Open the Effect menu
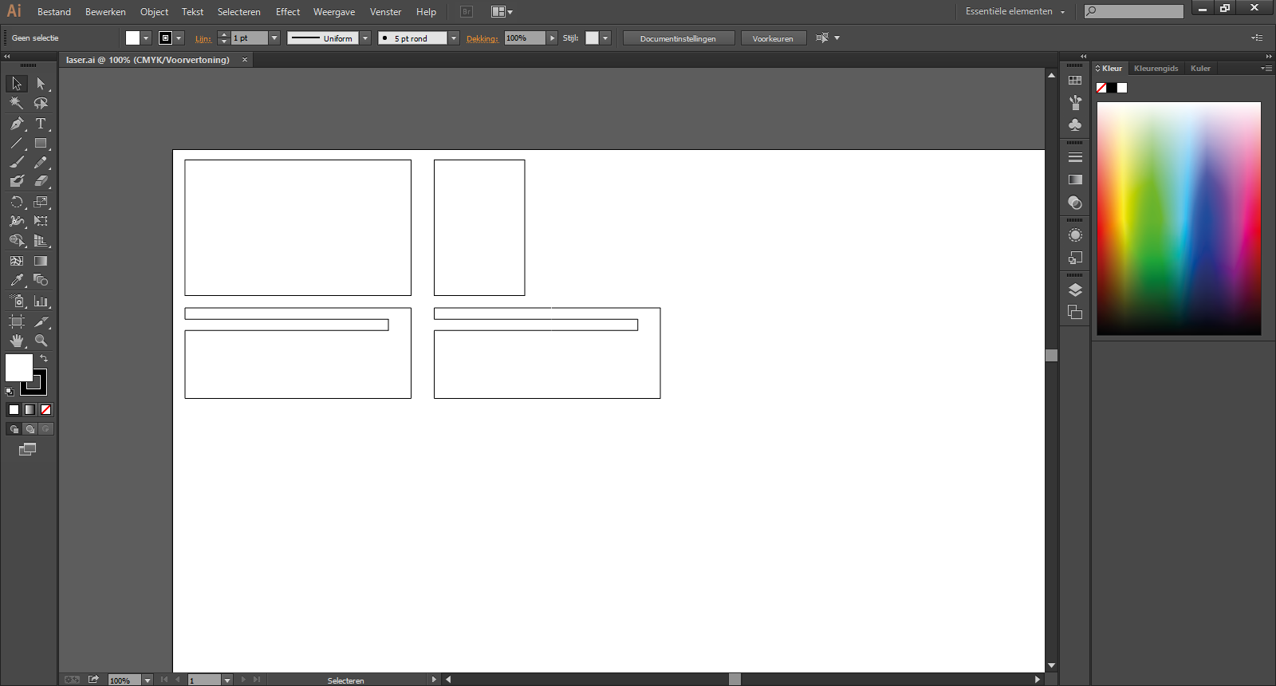Screen dimensions: 1276x686 (x=288, y=12)
